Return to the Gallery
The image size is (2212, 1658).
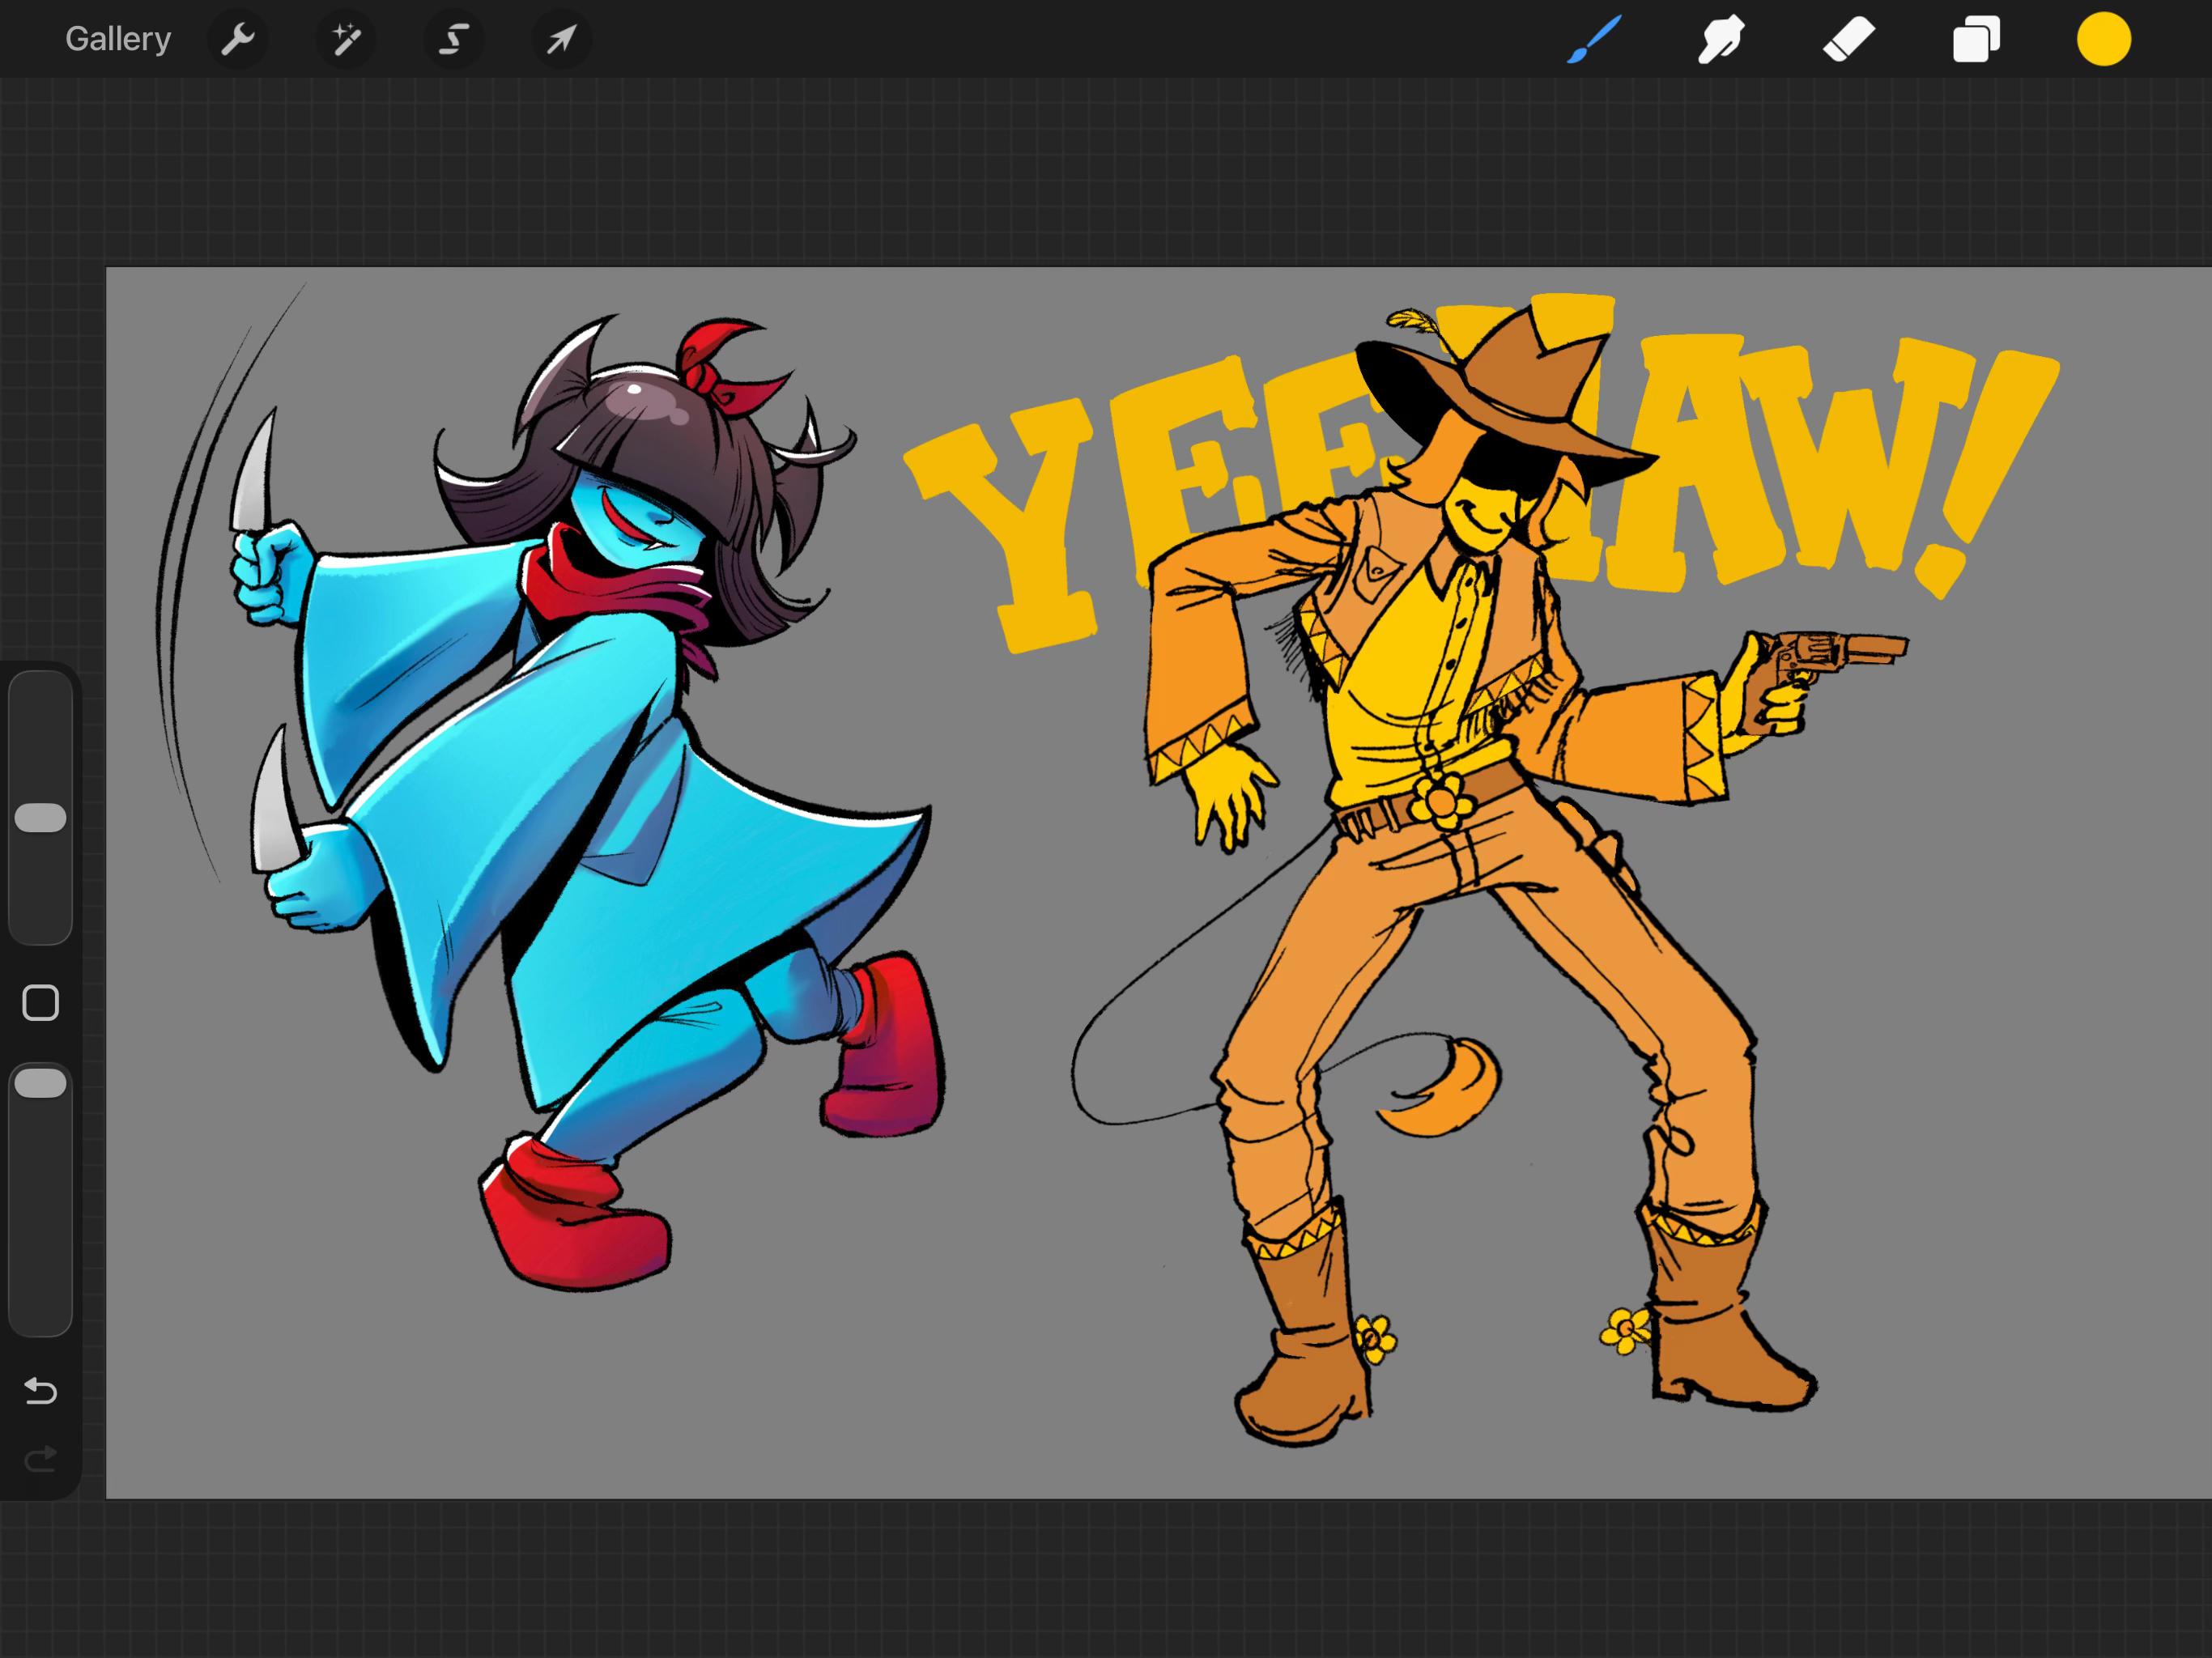point(118,39)
